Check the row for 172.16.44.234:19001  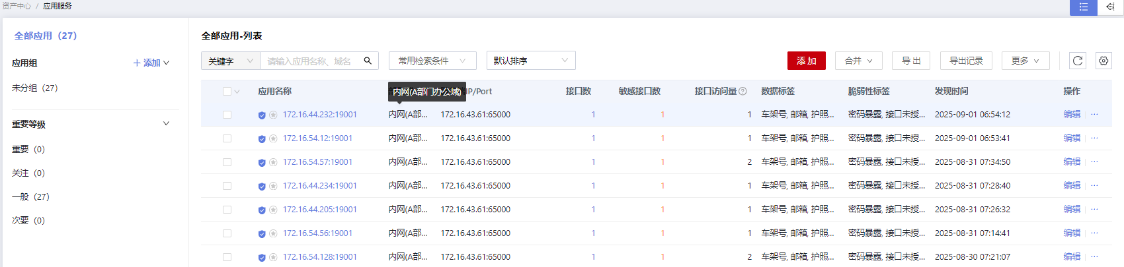[227, 186]
